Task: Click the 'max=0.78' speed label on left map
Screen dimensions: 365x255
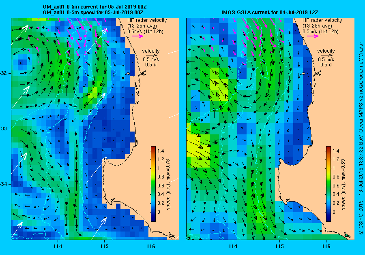Action: click(168, 170)
